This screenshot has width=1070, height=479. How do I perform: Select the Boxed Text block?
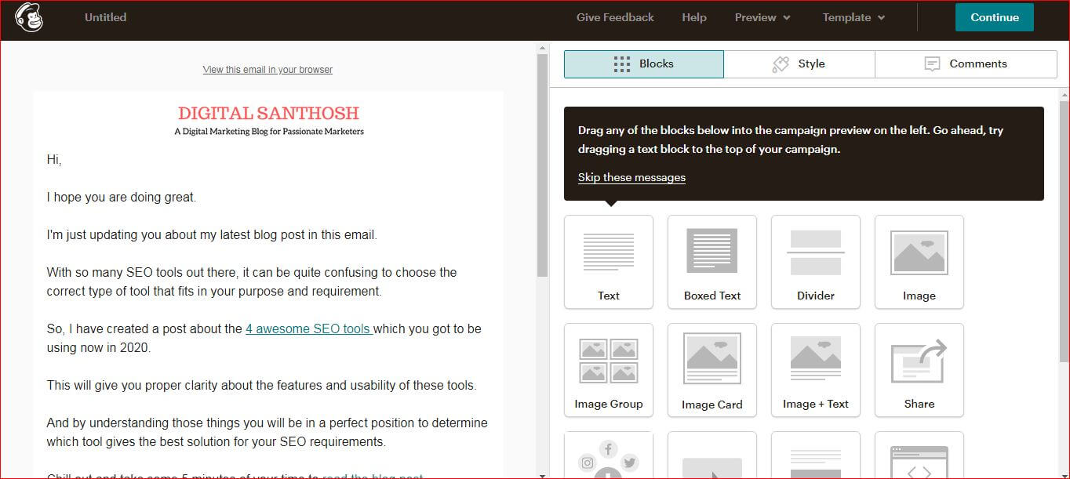712,262
